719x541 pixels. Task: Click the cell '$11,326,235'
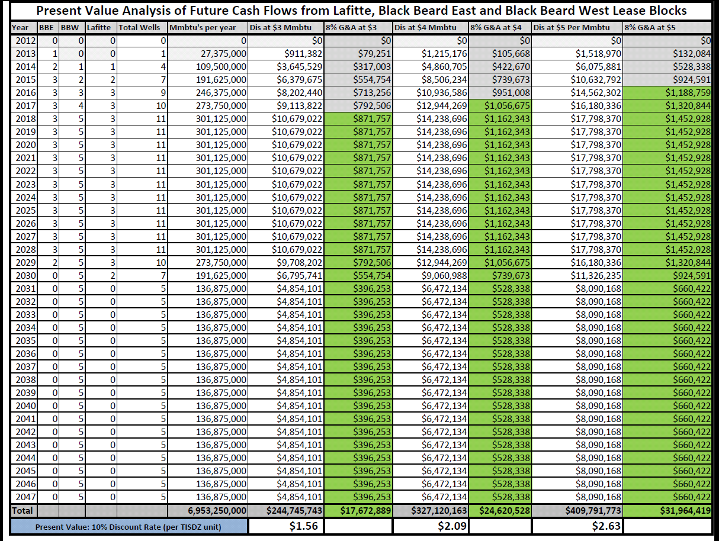click(x=577, y=275)
